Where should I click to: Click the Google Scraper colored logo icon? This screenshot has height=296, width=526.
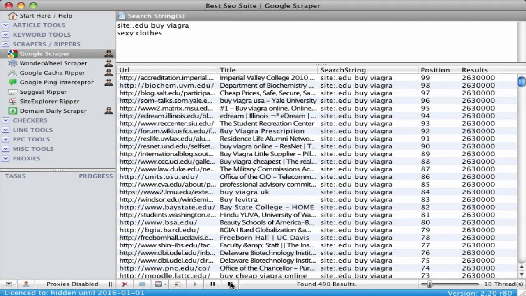[13, 54]
